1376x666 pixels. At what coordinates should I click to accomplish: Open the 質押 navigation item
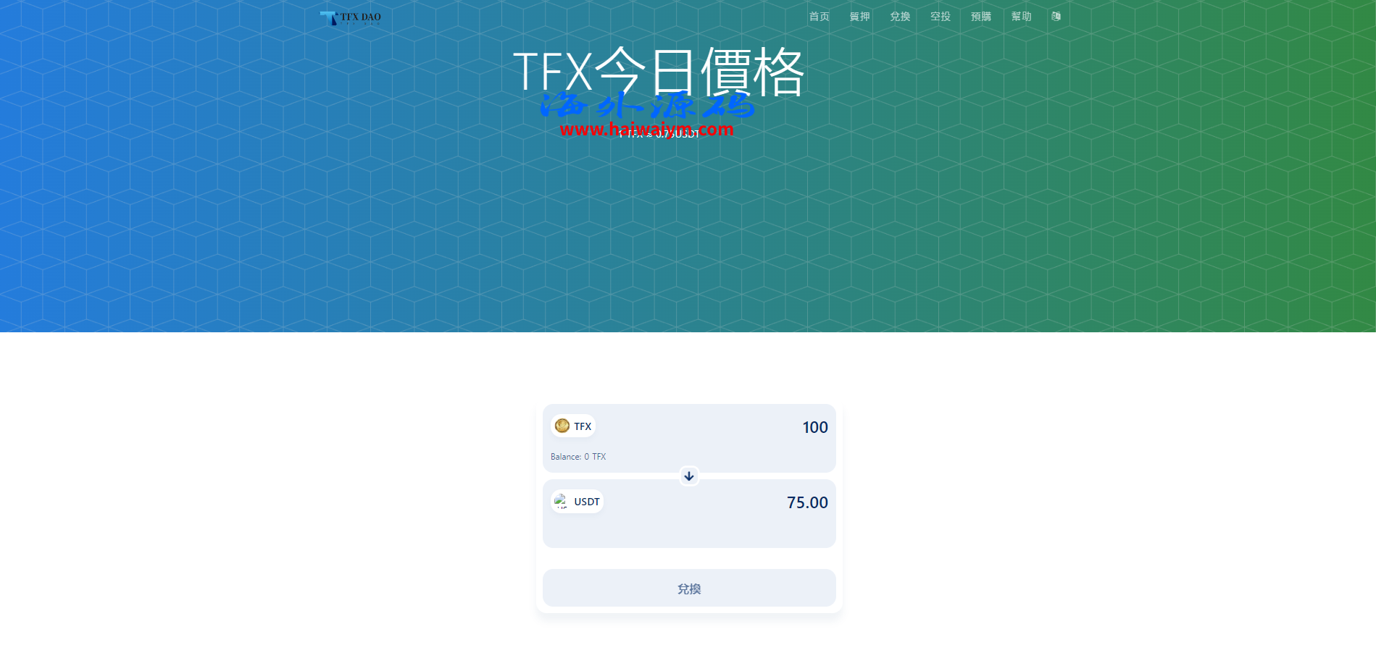click(x=859, y=17)
